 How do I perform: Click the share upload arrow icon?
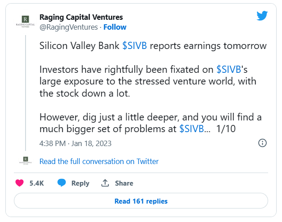[x=105, y=183]
